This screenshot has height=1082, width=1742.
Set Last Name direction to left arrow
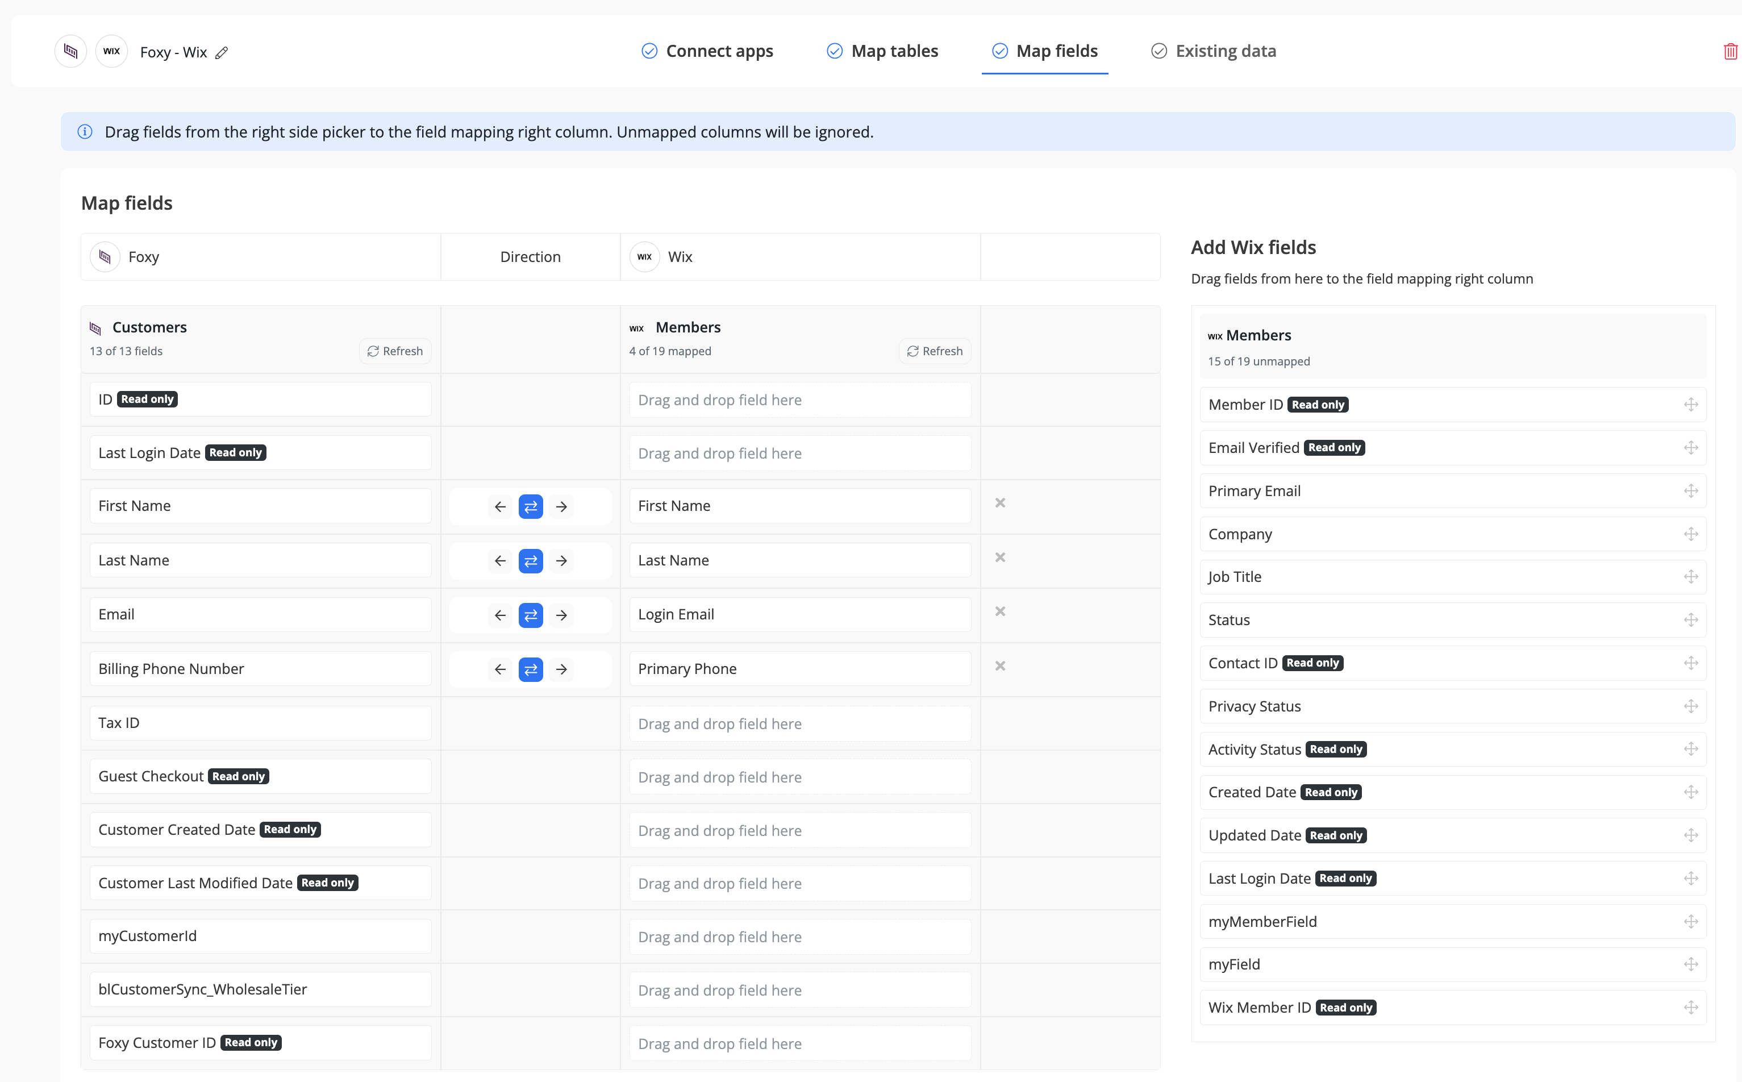click(500, 561)
